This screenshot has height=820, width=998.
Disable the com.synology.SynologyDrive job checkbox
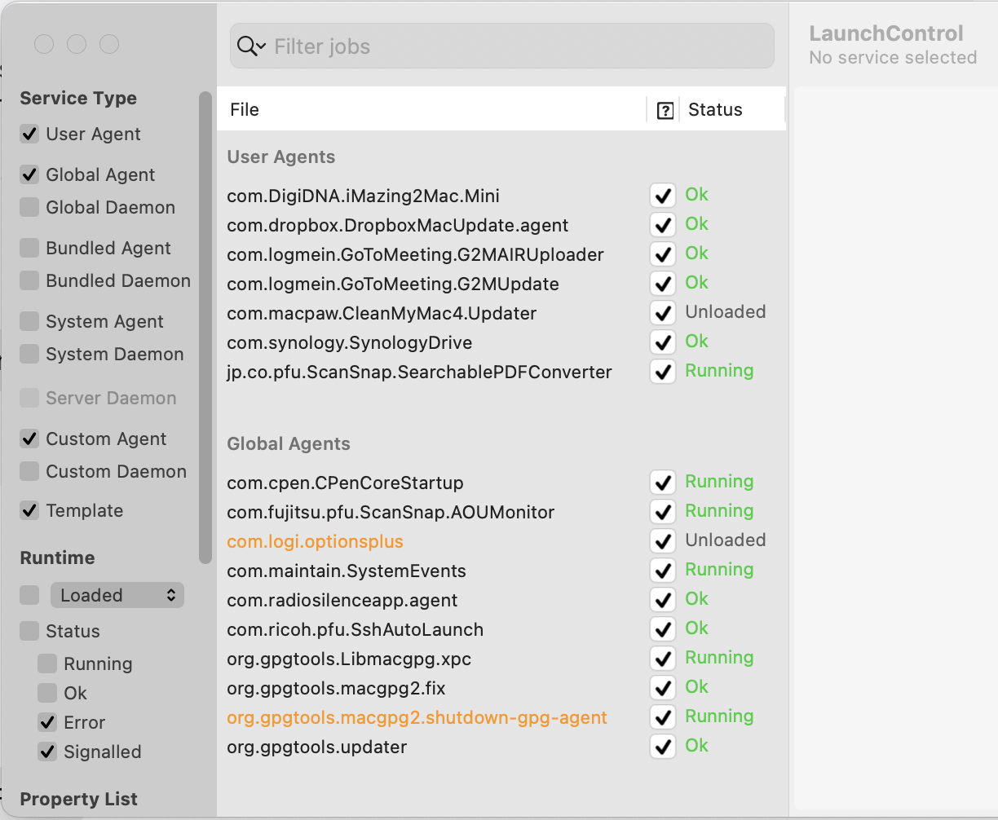click(663, 342)
